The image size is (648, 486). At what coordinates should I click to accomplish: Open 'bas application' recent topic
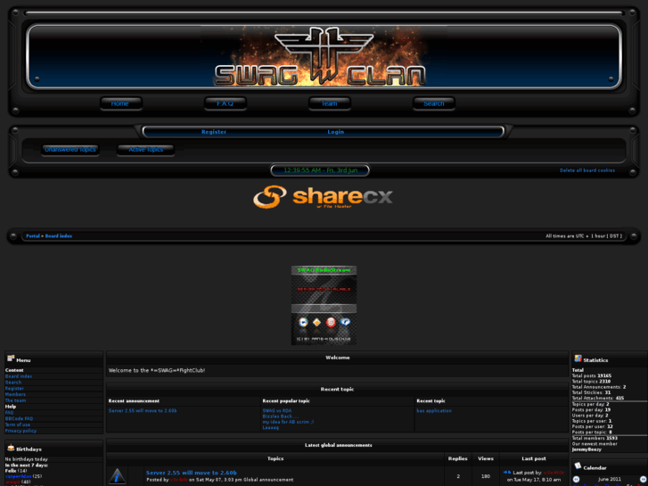[x=434, y=411]
